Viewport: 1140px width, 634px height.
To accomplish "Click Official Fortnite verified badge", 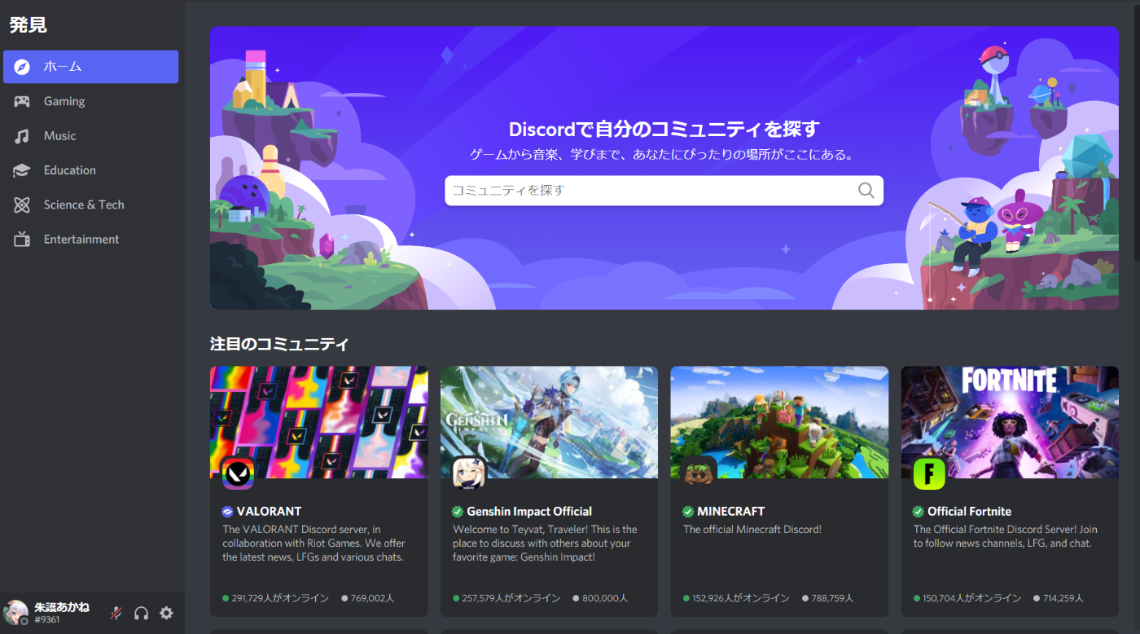I will coord(919,512).
